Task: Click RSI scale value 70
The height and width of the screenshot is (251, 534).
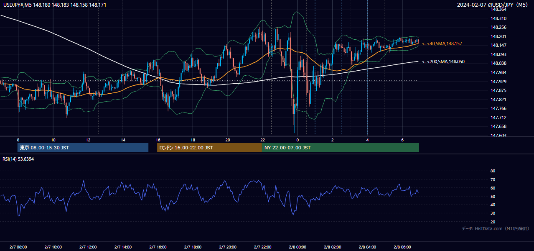Action: click(493, 179)
